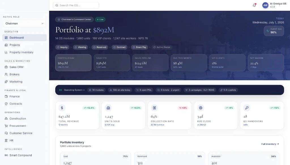
Task: Click the Live status badge
Action: 100,20
